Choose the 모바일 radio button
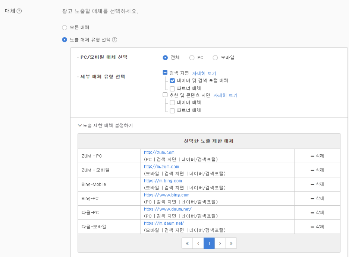349x257 pixels. [215, 58]
